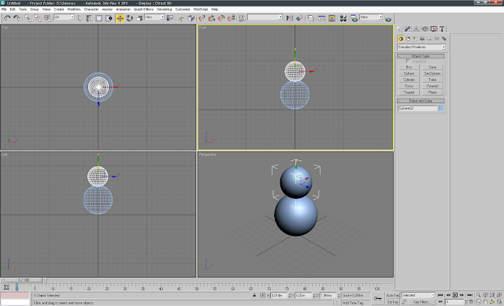The height and width of the screenshot is (306, 504).
Task: Click the large Set Keys key icon
Action: pos(378,298)
